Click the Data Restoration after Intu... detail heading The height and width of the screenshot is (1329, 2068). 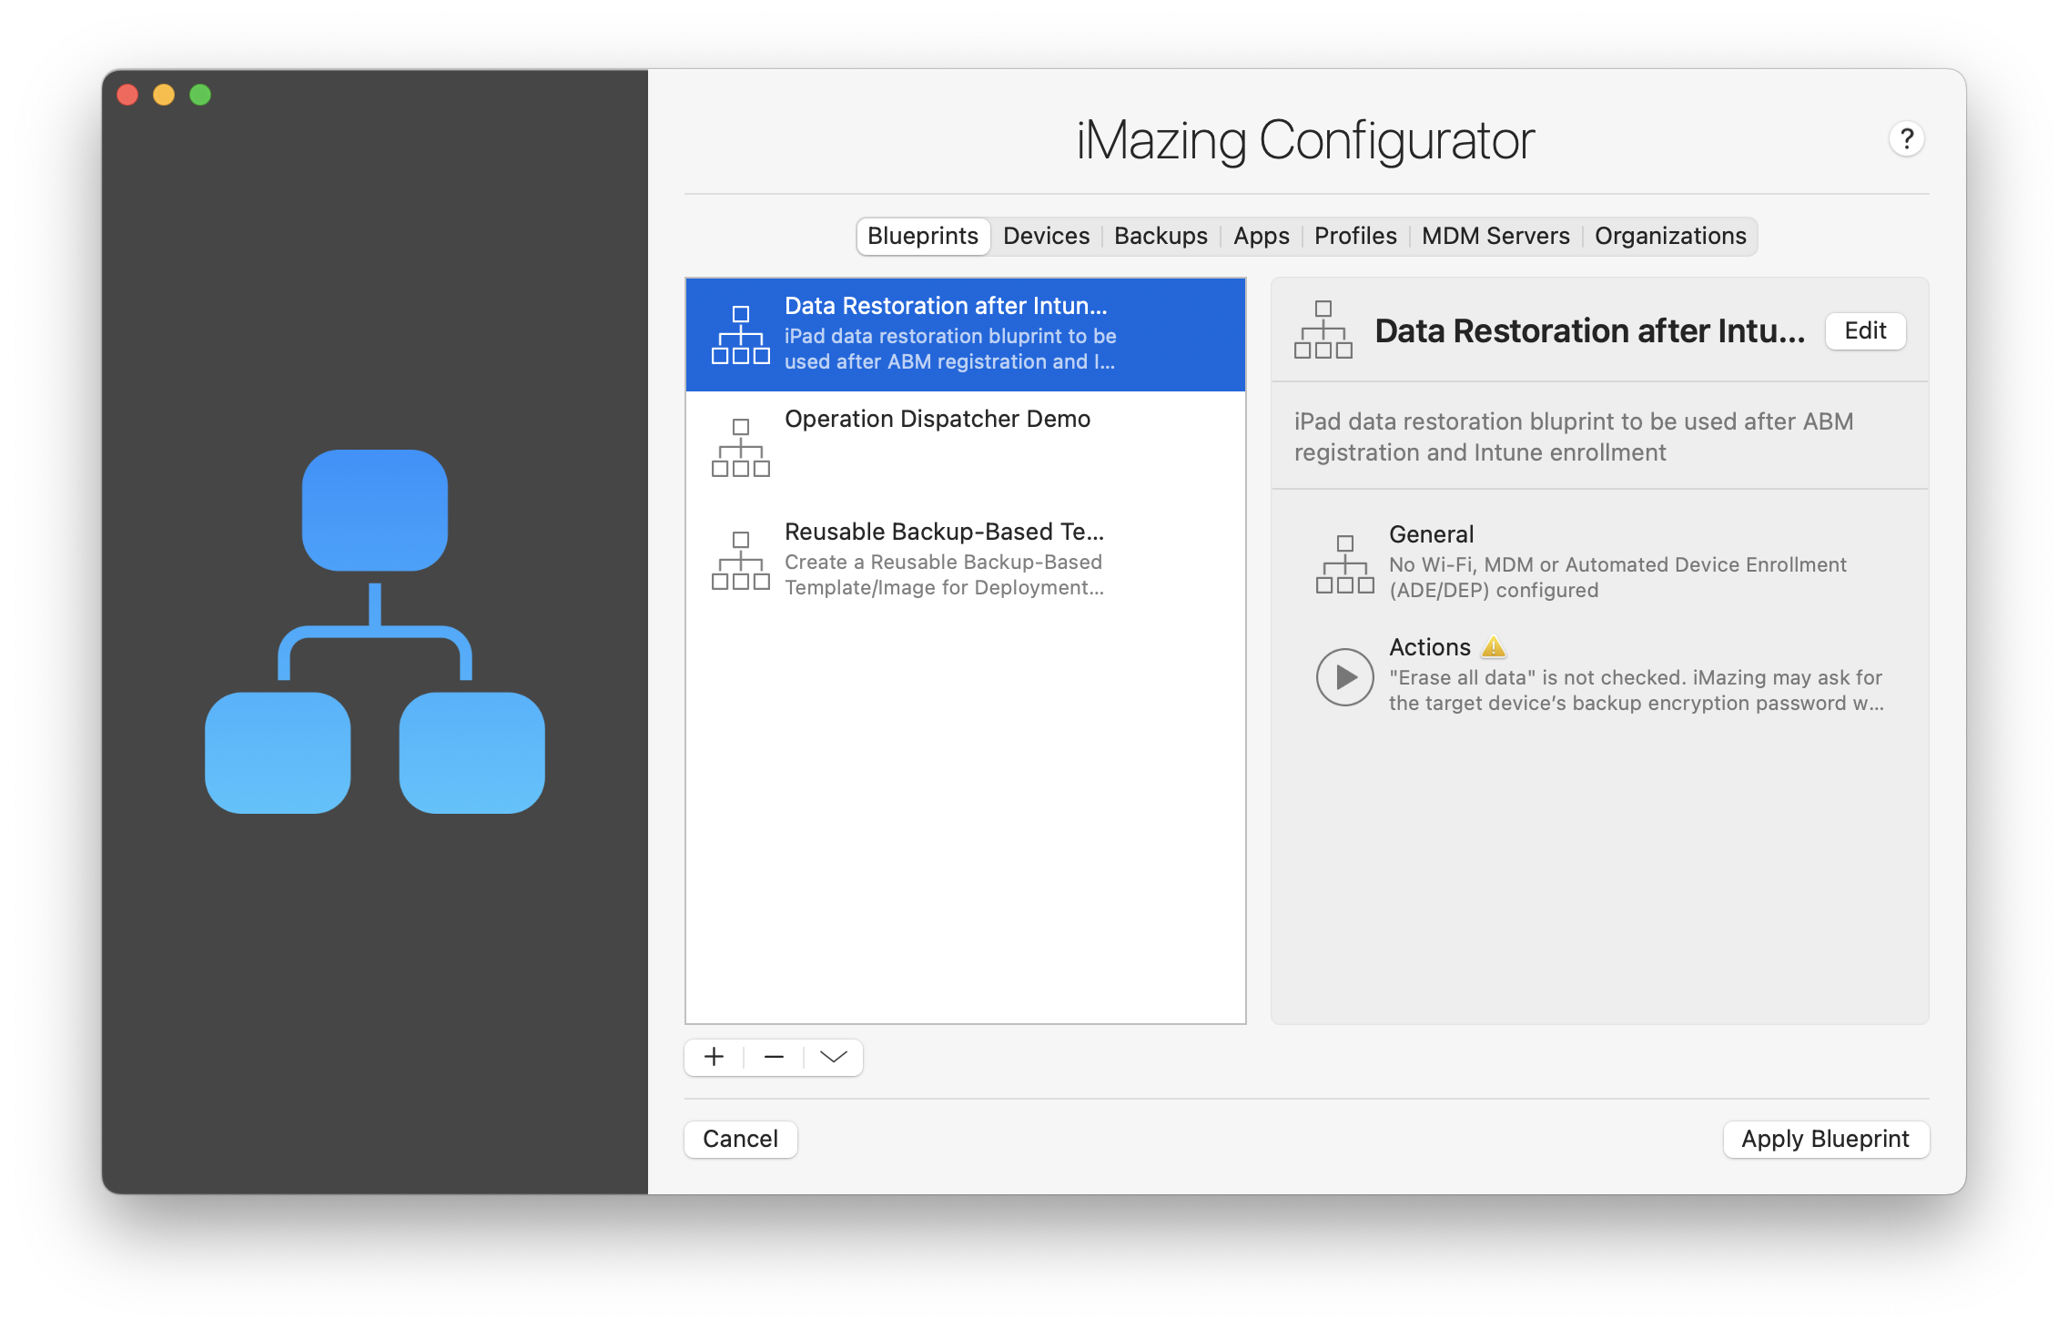coord(1589,330)
